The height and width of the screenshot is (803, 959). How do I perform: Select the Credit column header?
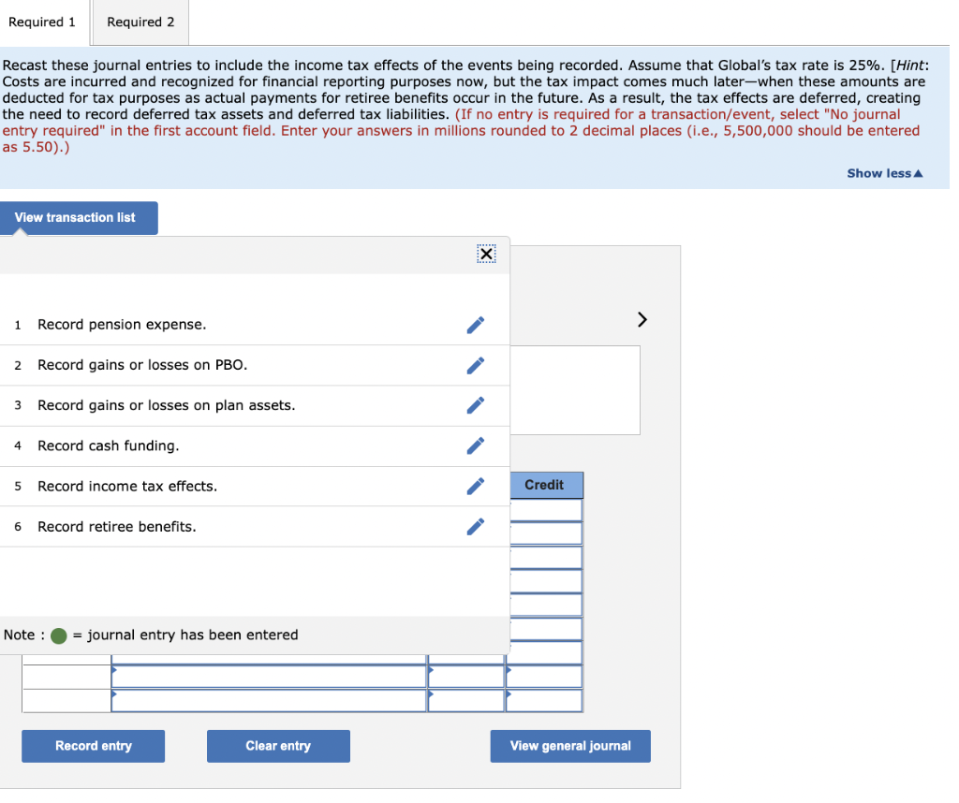546,485
